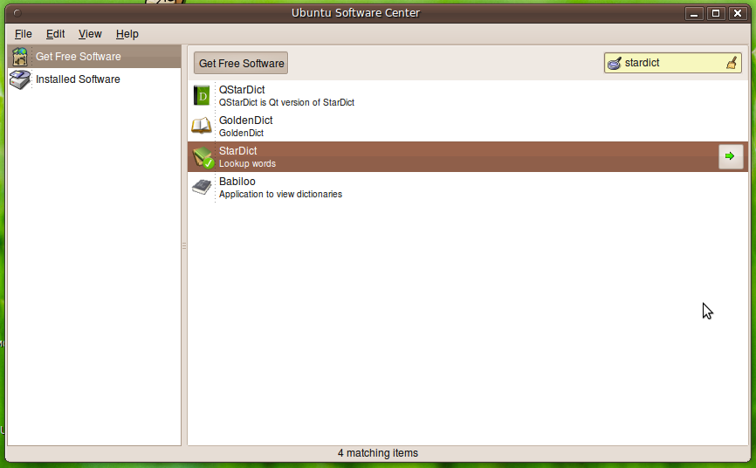Click the Get Free Software breadcrumb button
This screenshot has width=756, height=468.
pyautogui.click(x=241, y=63)
